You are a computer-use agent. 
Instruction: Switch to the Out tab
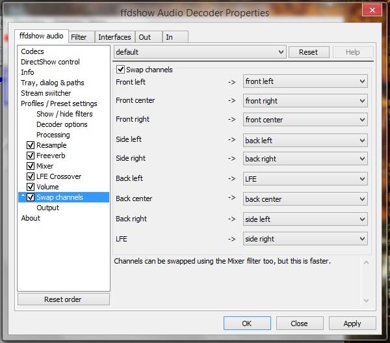pyautogui.click(x=148, y=37)
